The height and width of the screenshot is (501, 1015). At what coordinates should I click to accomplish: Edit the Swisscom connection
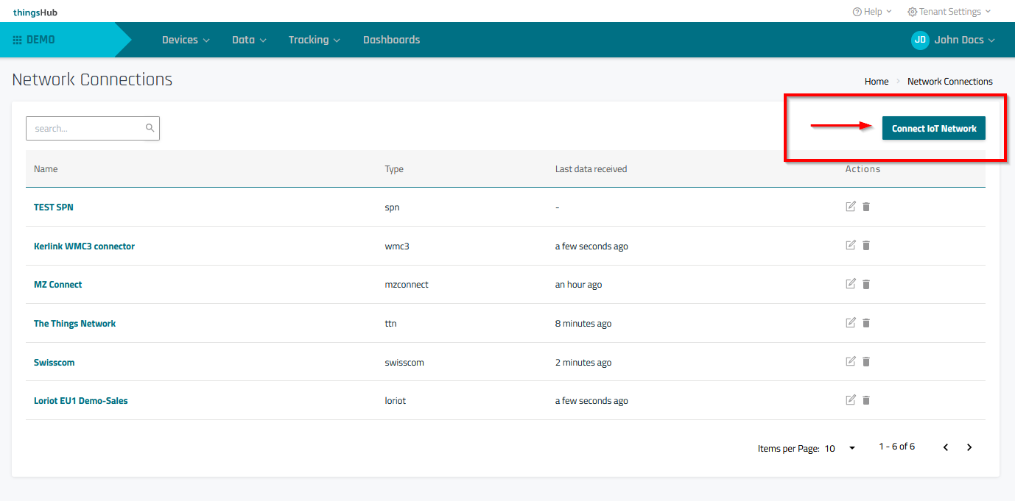(x=851, y=361)
